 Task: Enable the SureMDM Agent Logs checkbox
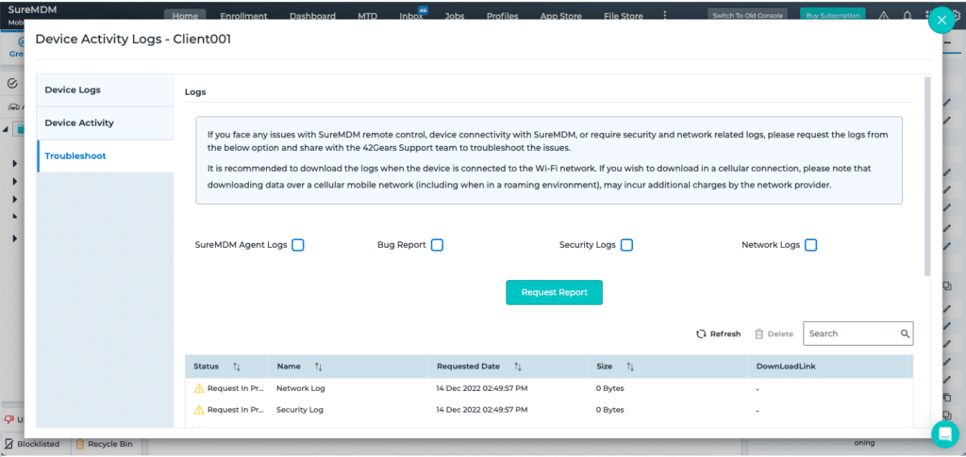pyautogui.click(x=297, y=245)
